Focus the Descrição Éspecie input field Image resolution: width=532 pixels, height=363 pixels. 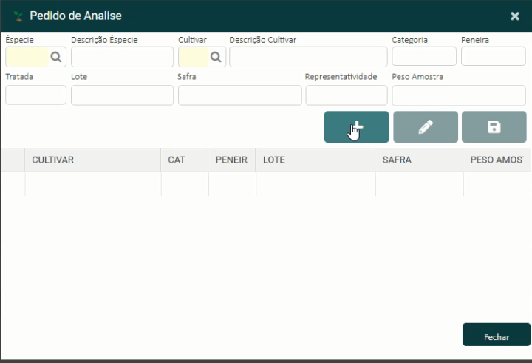pyautogui.click(x=122, y=57)
